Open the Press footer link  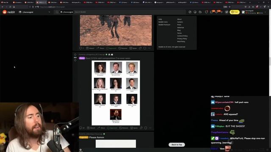(179, 24)
